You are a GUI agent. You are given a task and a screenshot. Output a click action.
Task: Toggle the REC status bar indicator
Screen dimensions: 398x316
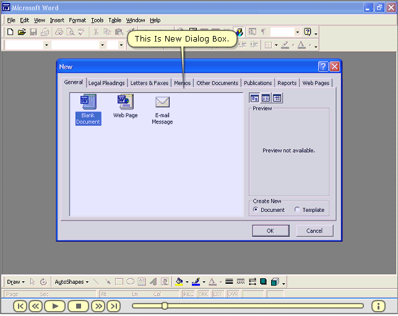pos(188,294)
